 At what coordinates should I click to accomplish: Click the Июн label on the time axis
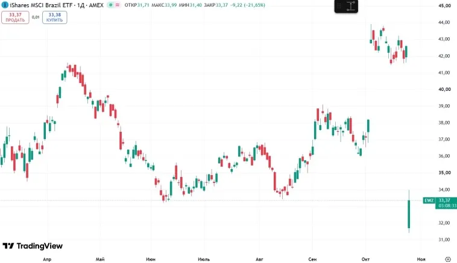click(x=151, y=259)
